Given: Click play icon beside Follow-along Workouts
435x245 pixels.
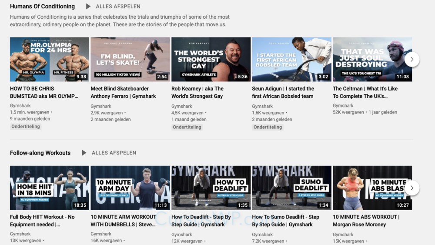Looking at the screenshot, I should pos(84,153).
